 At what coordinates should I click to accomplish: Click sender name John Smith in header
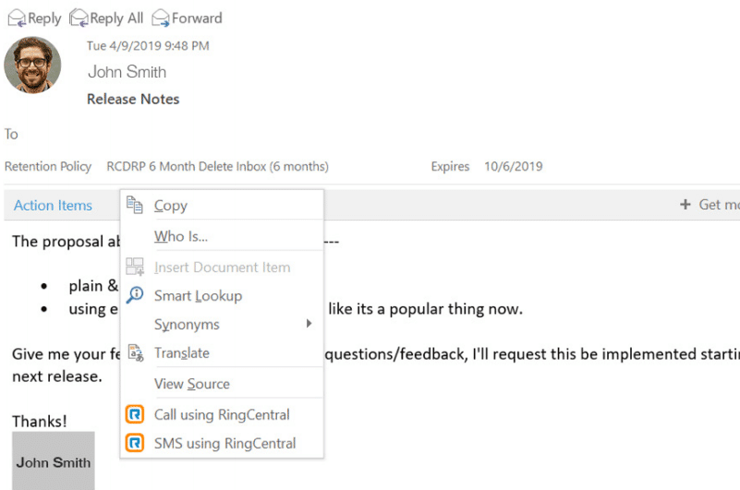click(127, 72)
